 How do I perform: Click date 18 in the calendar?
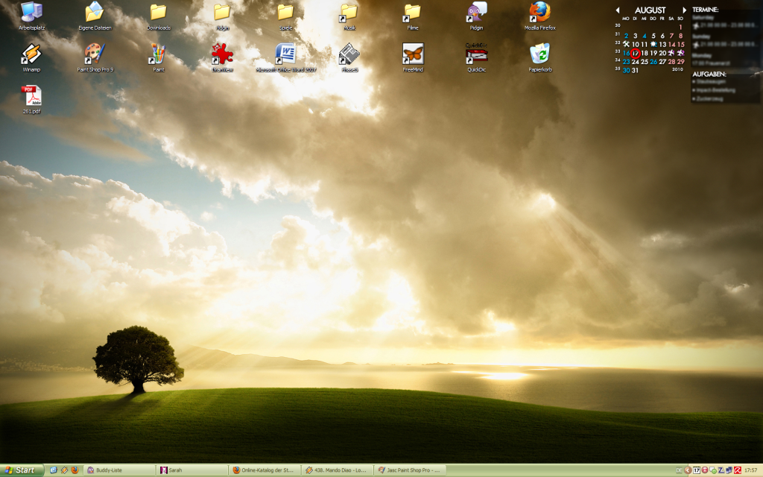click(x=645, y=54)
